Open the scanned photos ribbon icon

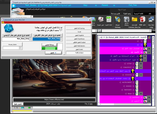tap(101, 19)
